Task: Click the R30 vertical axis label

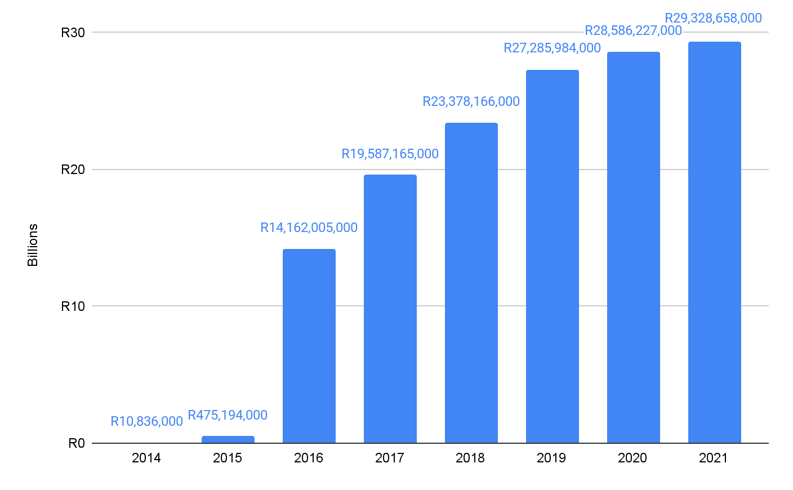Action: point(73,33)
